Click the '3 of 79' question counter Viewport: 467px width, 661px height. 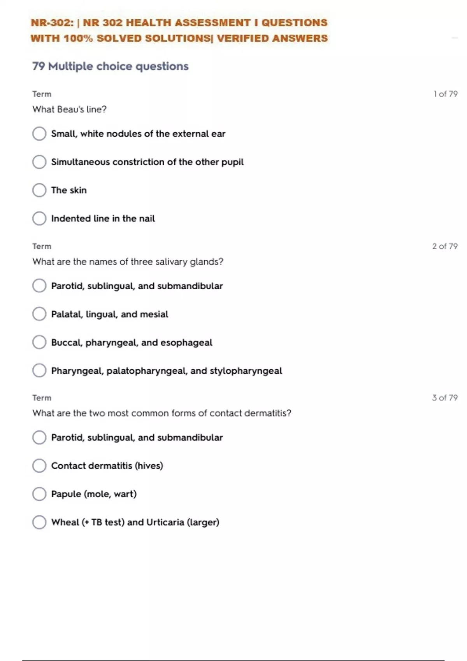tap(444, 398)
